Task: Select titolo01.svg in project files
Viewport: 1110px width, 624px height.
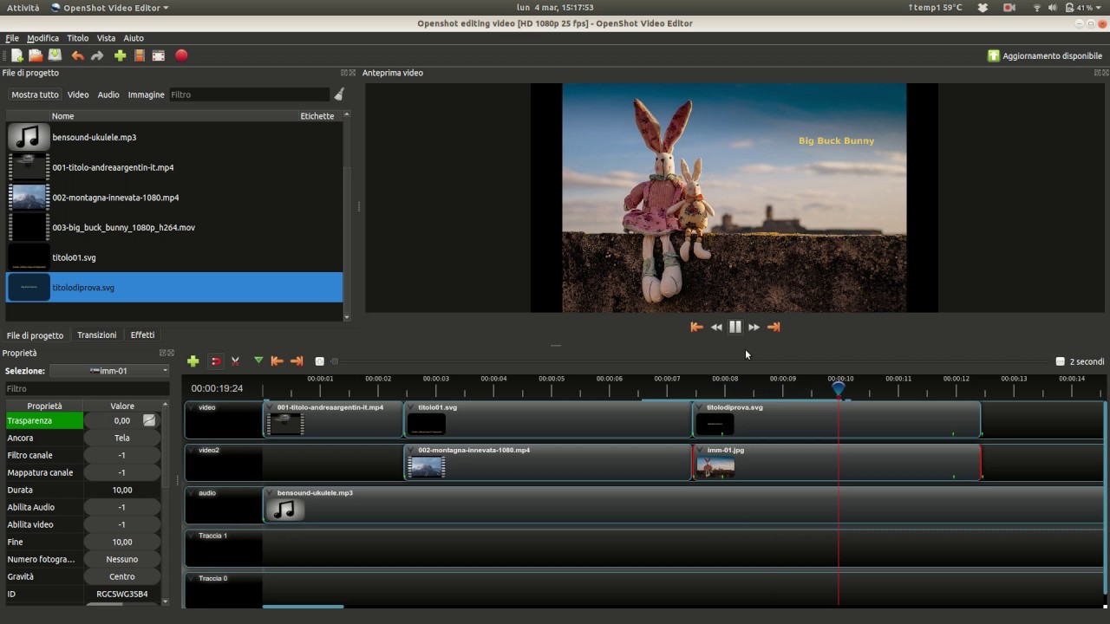Action: [x=174, y=257]
